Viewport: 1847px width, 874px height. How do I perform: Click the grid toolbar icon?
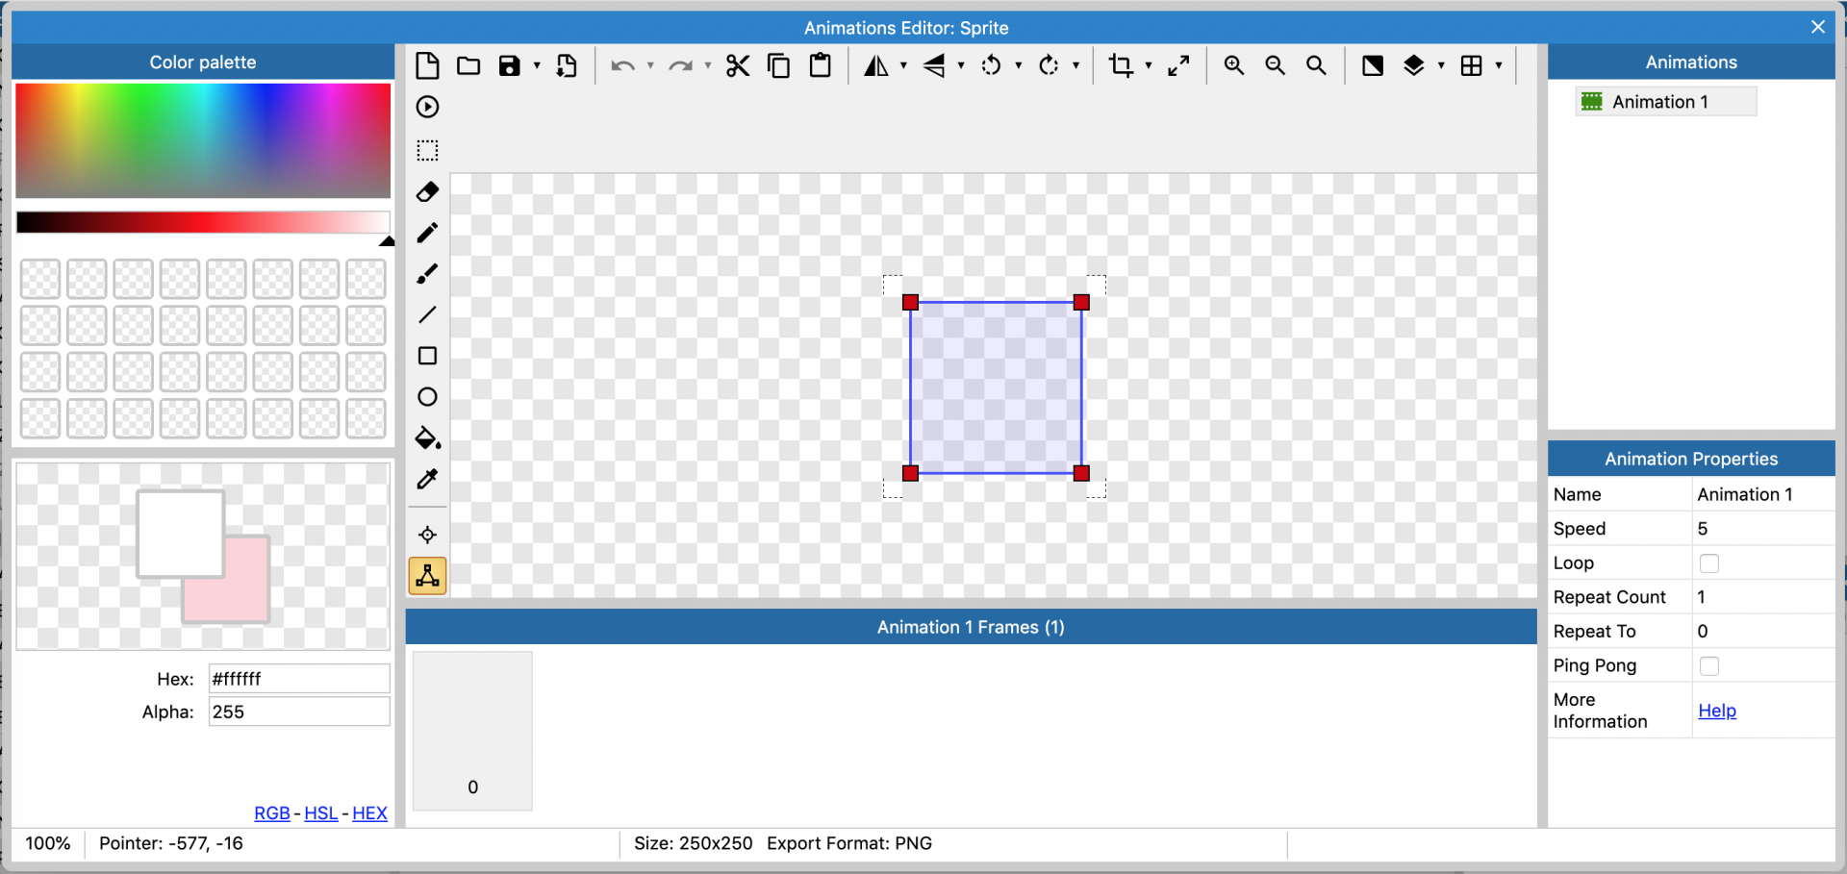pos(1472,65)
